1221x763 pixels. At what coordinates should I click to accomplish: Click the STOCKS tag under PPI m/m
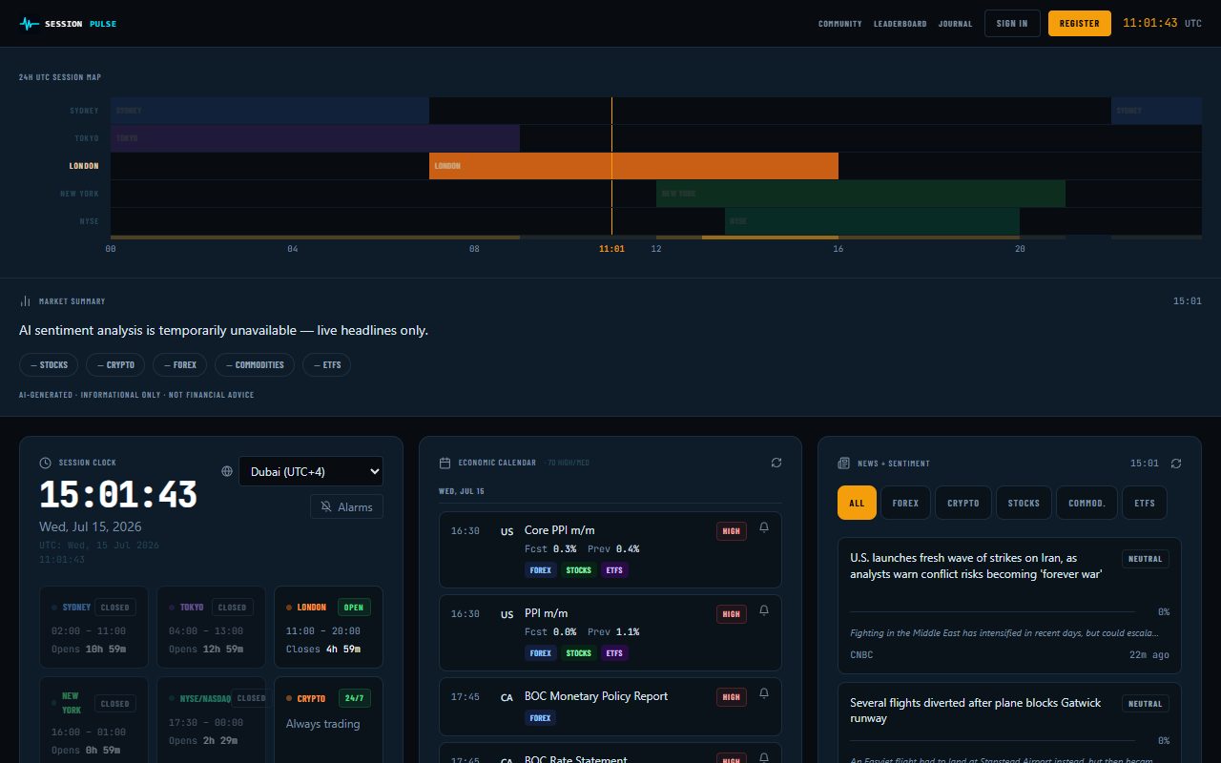coord(579,653)
